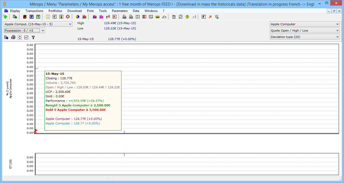Restore the inner MDI child window
This screenshot has height=183, width=344.
(334, 11)
